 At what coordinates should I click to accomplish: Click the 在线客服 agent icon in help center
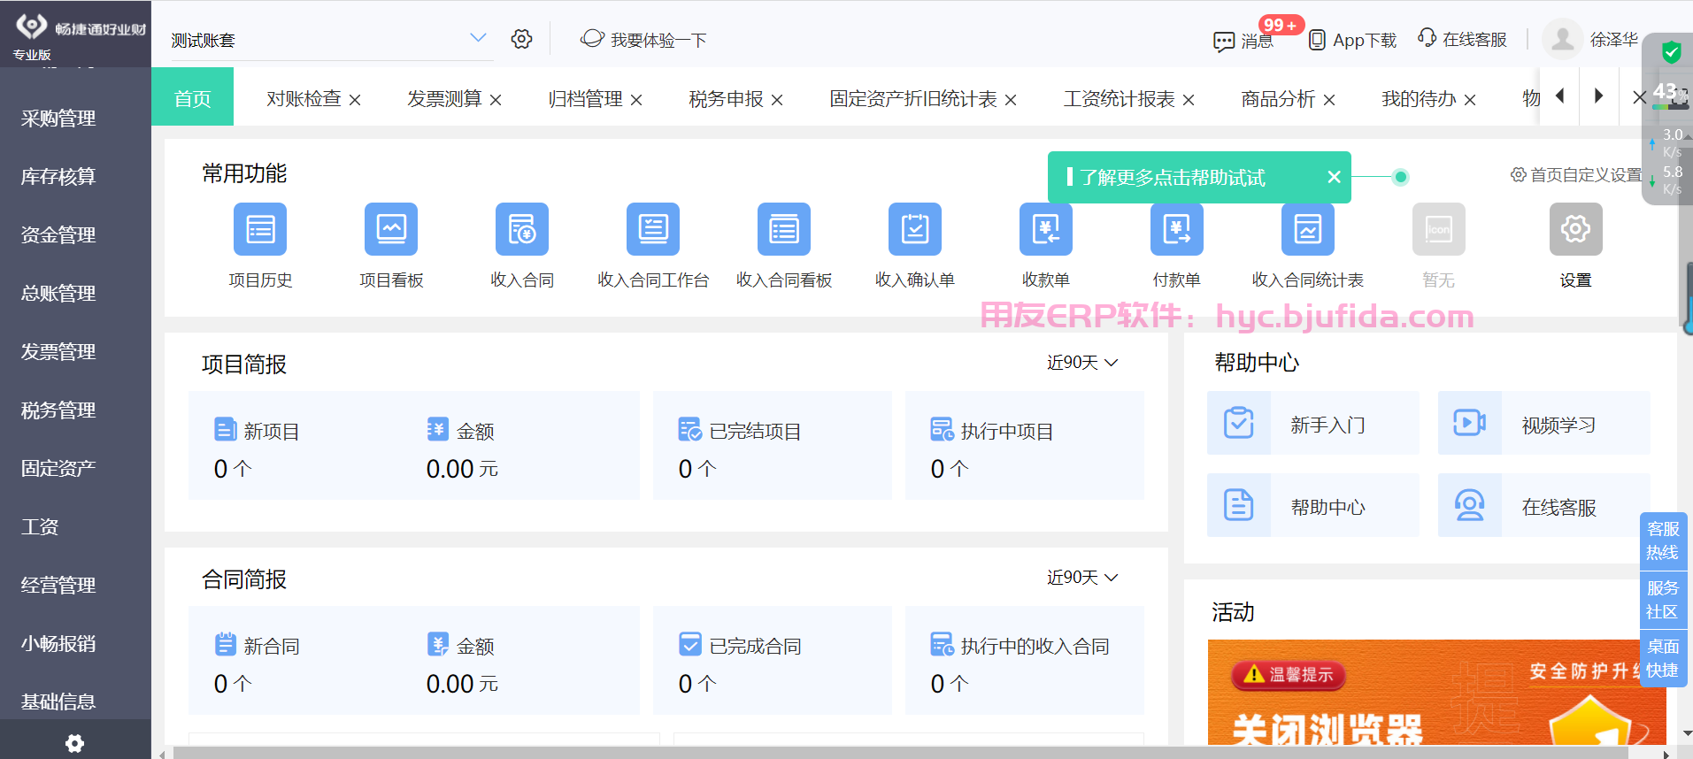[x=1470, y=505]
